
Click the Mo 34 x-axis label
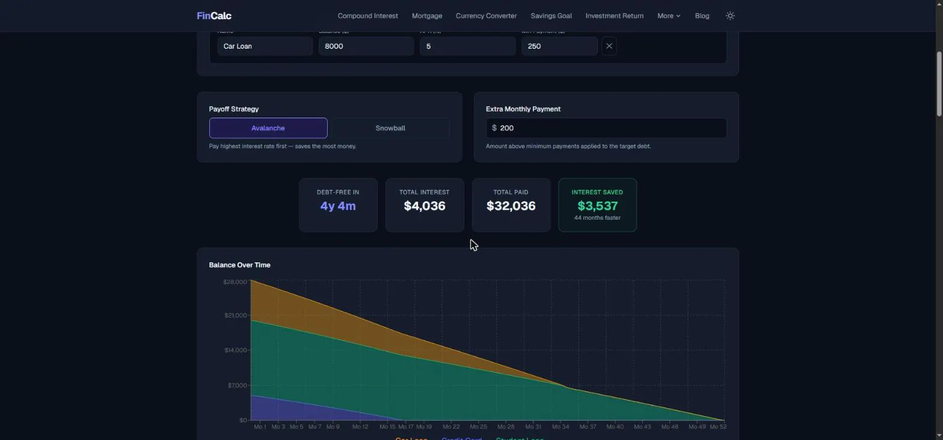(561, 427)
